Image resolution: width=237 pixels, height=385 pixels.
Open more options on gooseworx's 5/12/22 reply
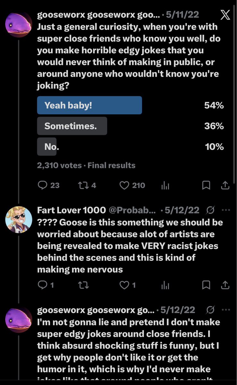[x=226, y=310]
